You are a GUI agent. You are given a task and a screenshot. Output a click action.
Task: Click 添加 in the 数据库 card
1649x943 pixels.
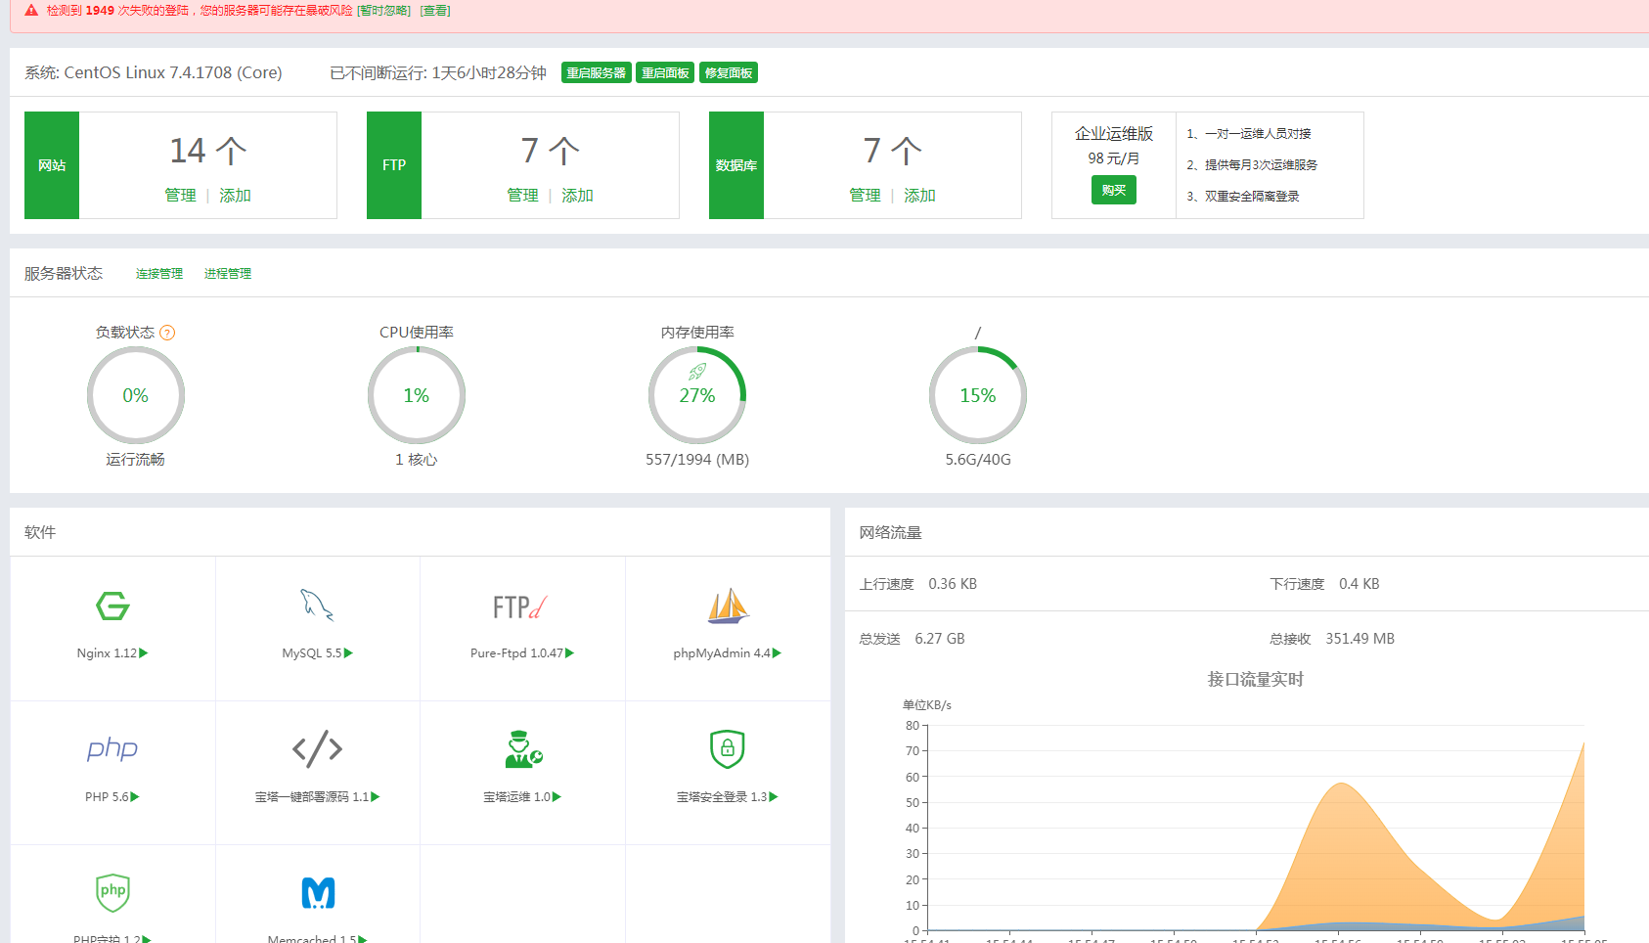tap(919, 196)
